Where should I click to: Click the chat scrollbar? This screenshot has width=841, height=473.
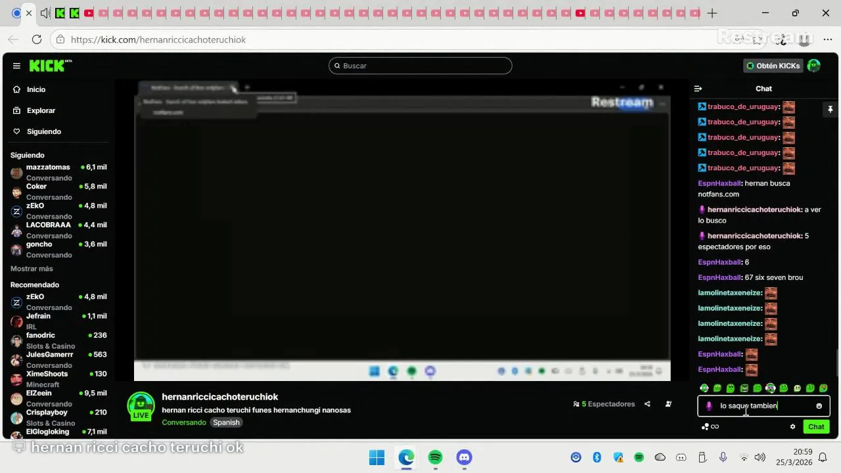click(837, 363)
